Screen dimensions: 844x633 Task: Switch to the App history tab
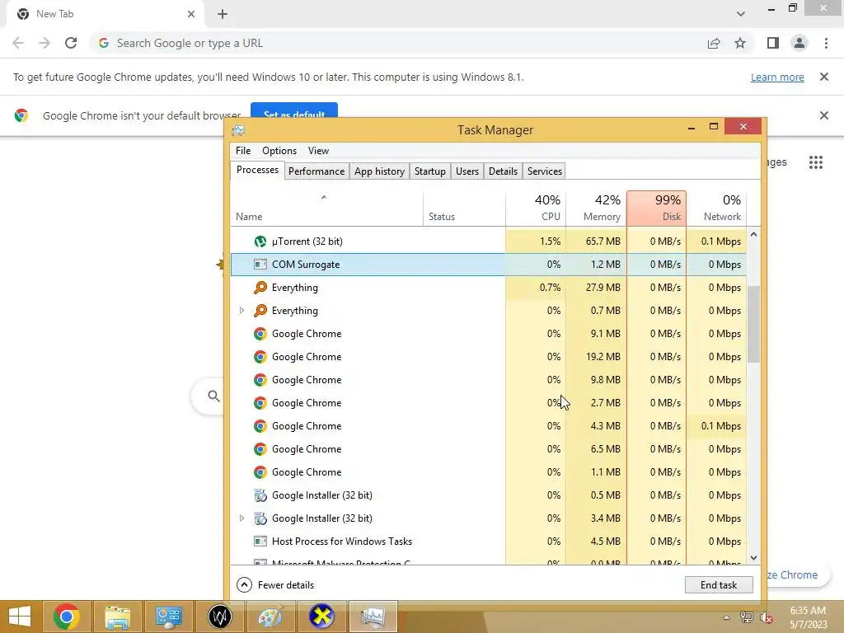pos(379,171)
